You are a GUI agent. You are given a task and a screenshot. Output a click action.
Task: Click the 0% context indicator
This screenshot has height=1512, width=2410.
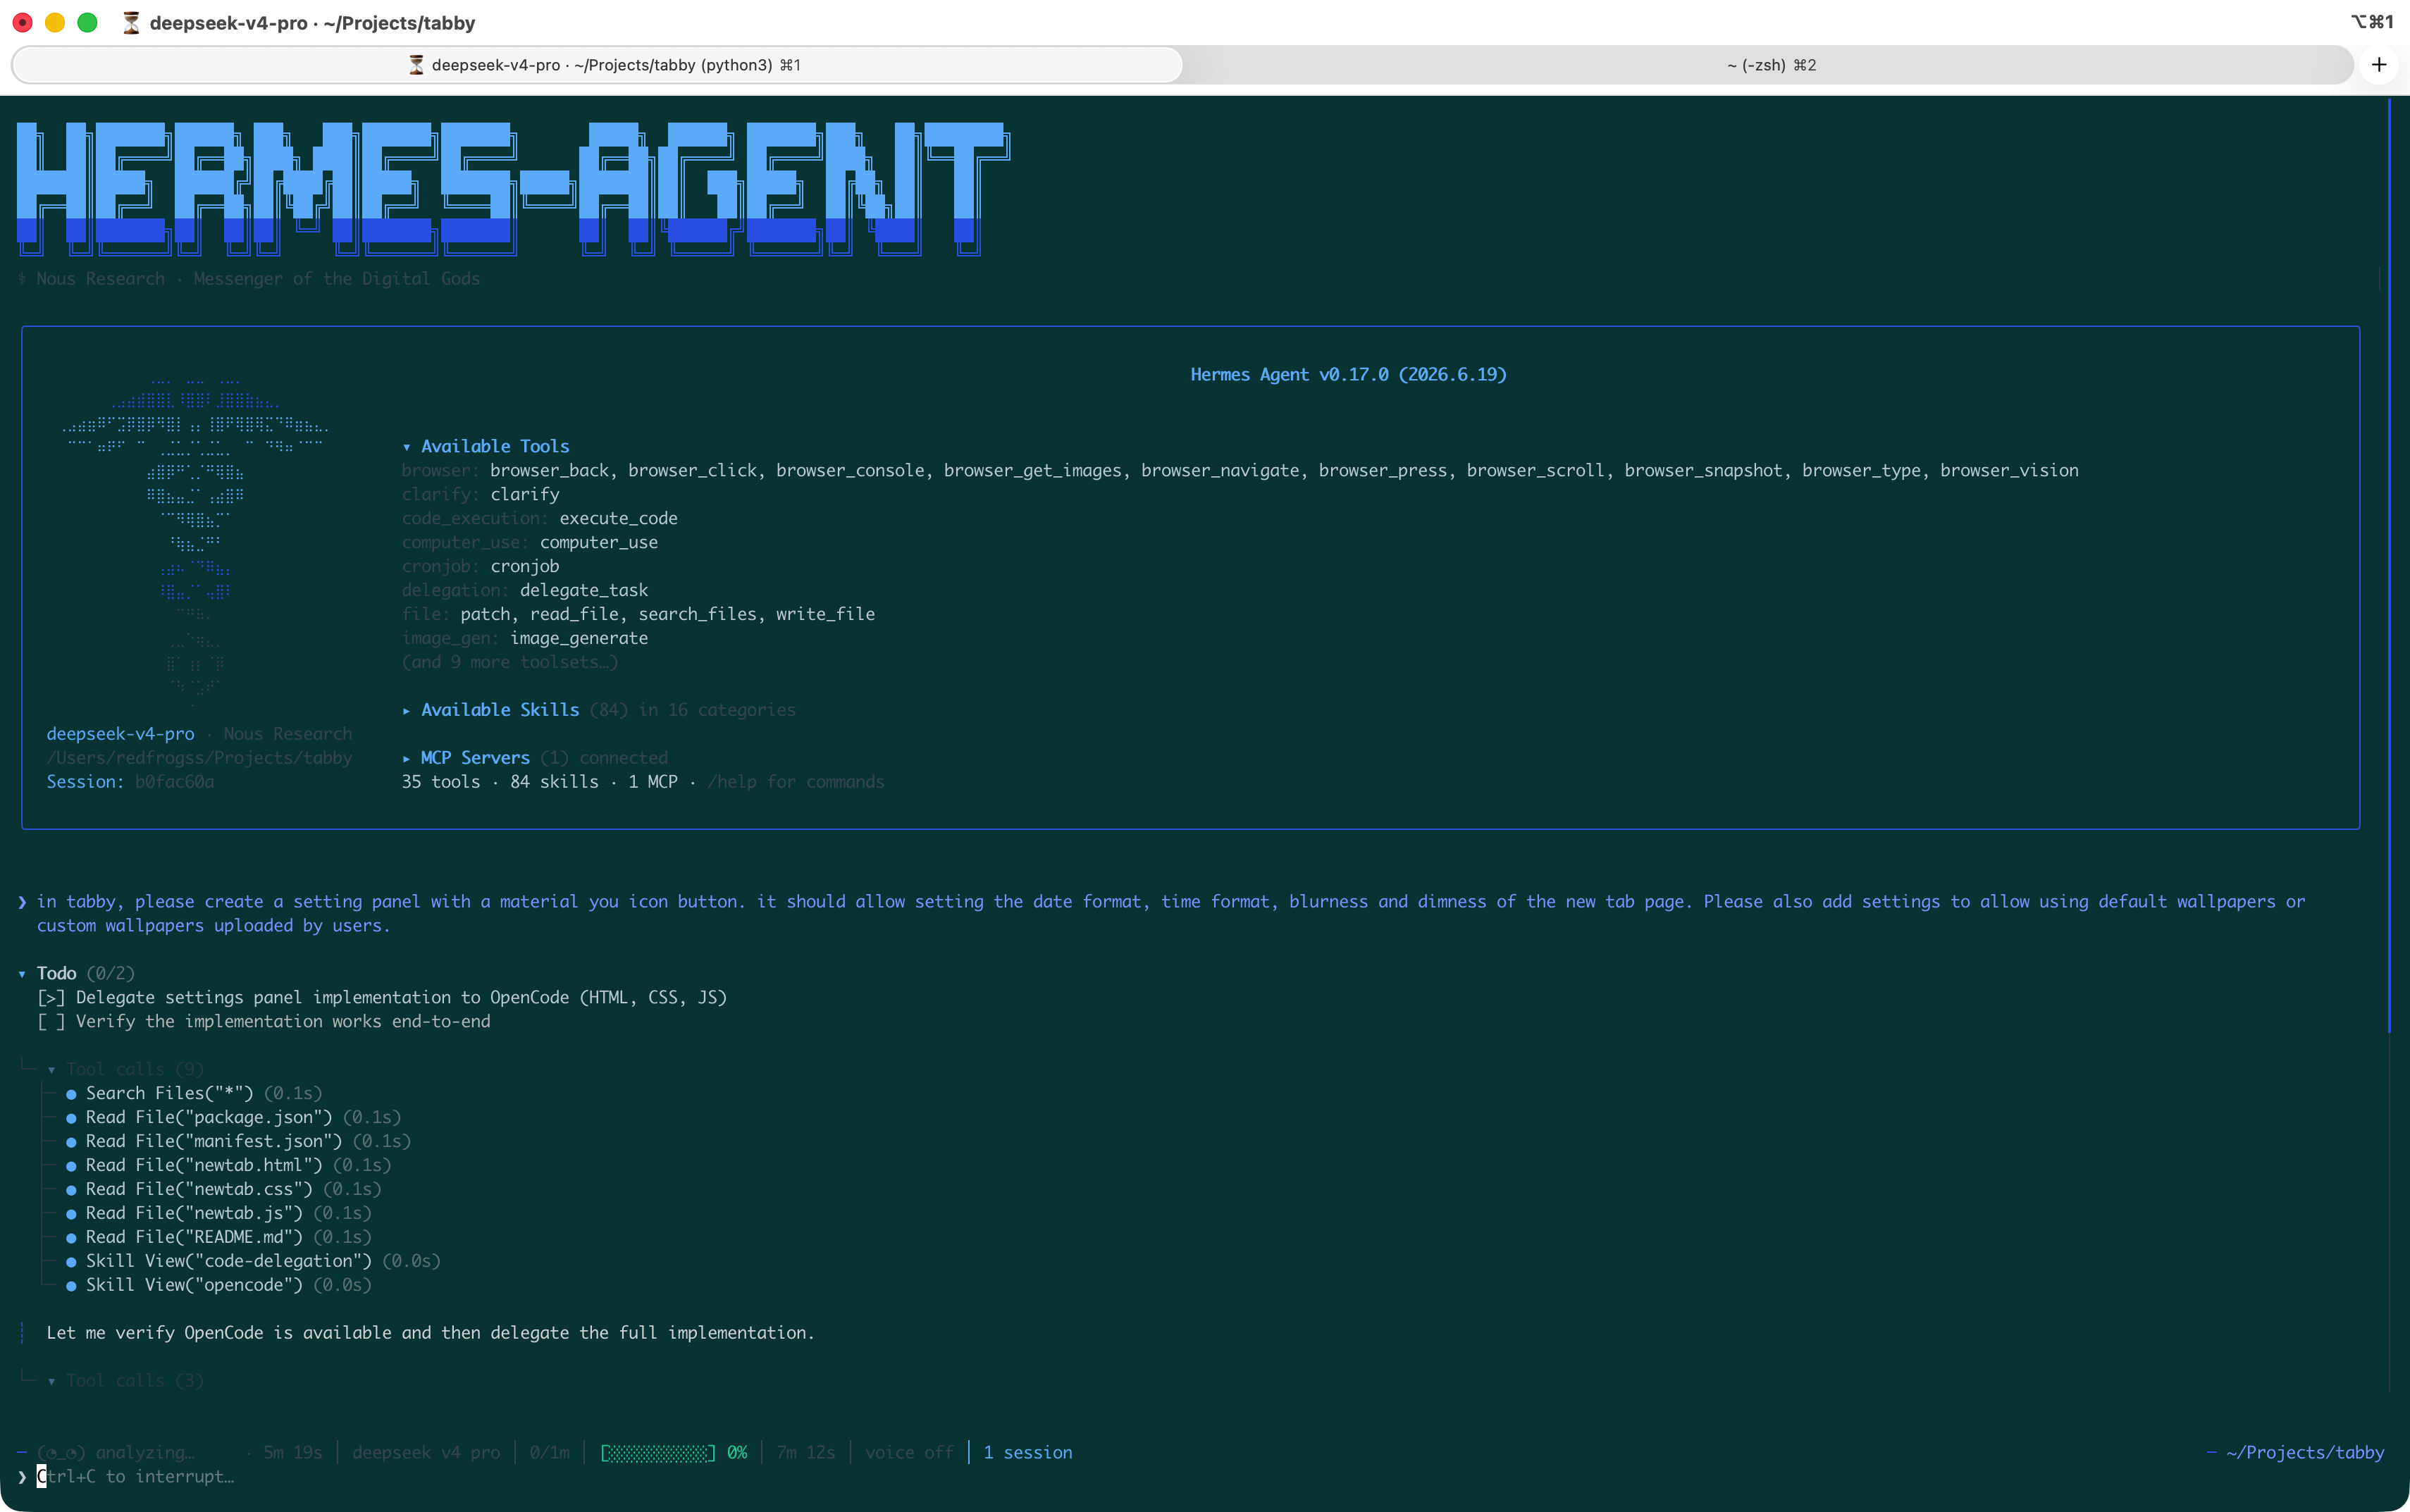737,1453
